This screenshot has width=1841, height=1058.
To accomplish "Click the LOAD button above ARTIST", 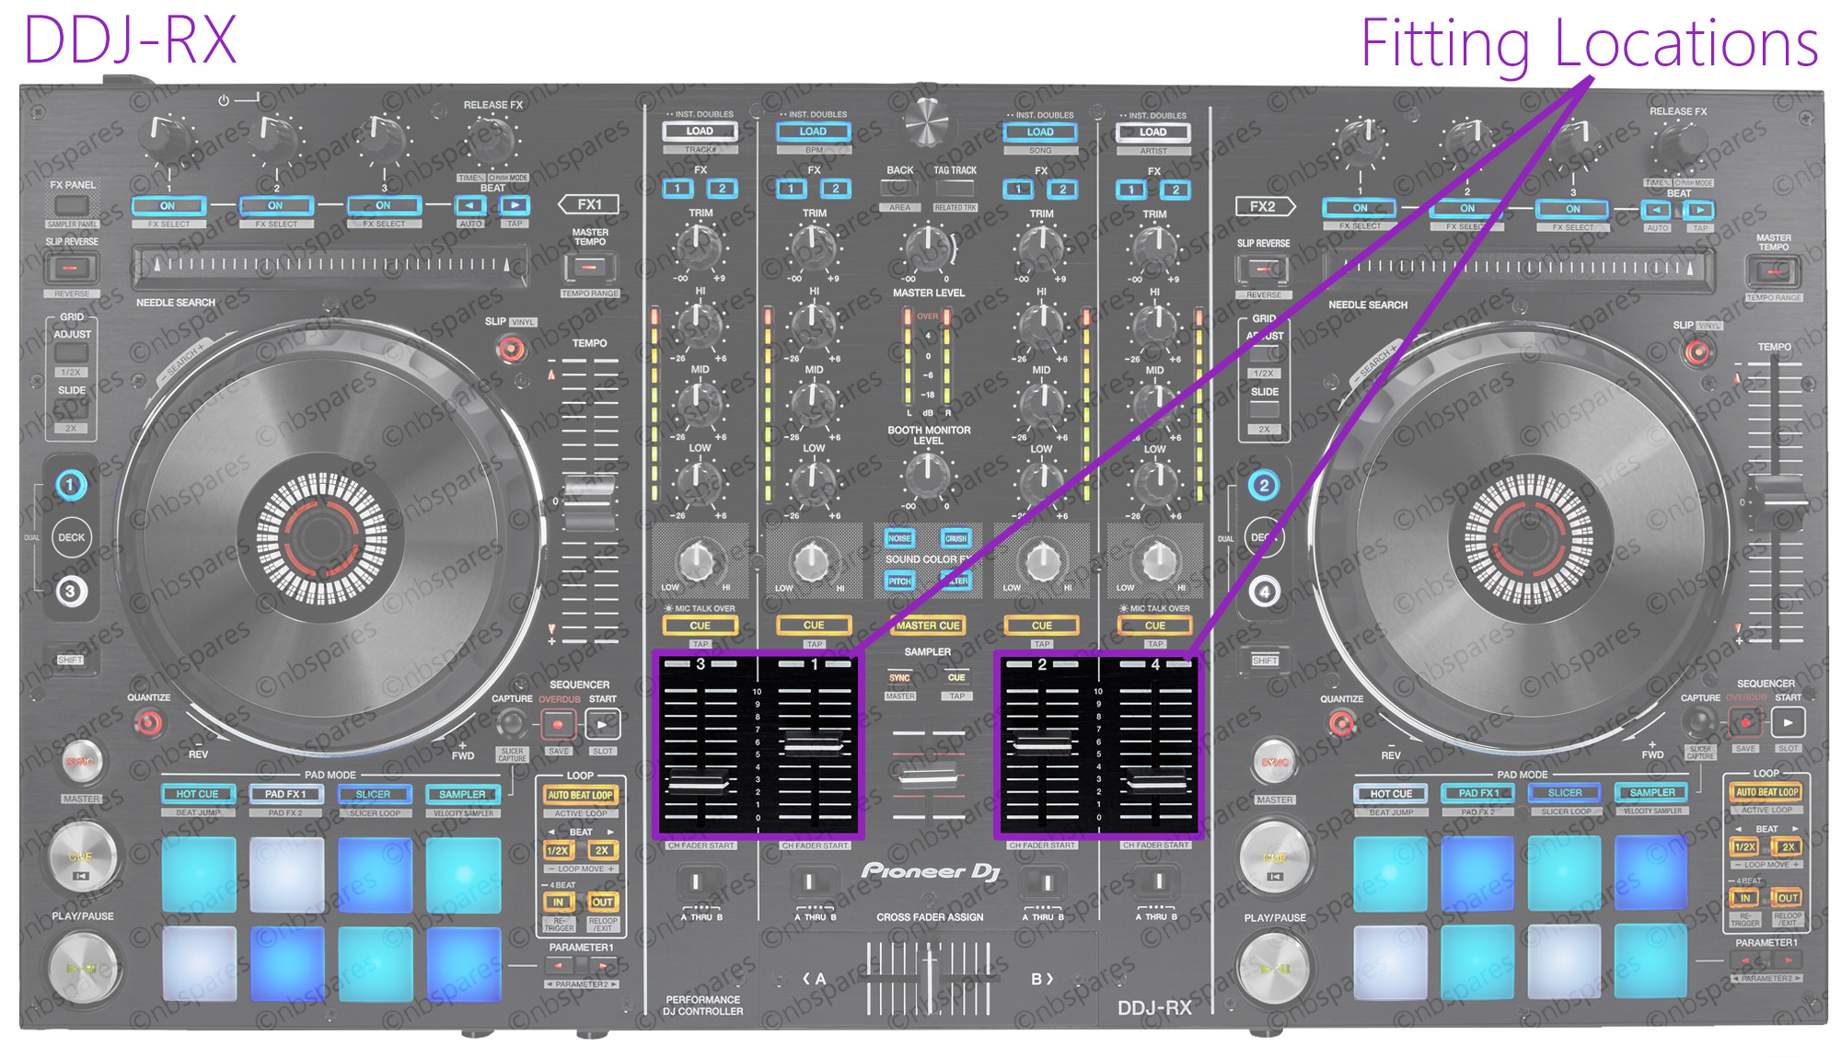I will [1153, 132].
